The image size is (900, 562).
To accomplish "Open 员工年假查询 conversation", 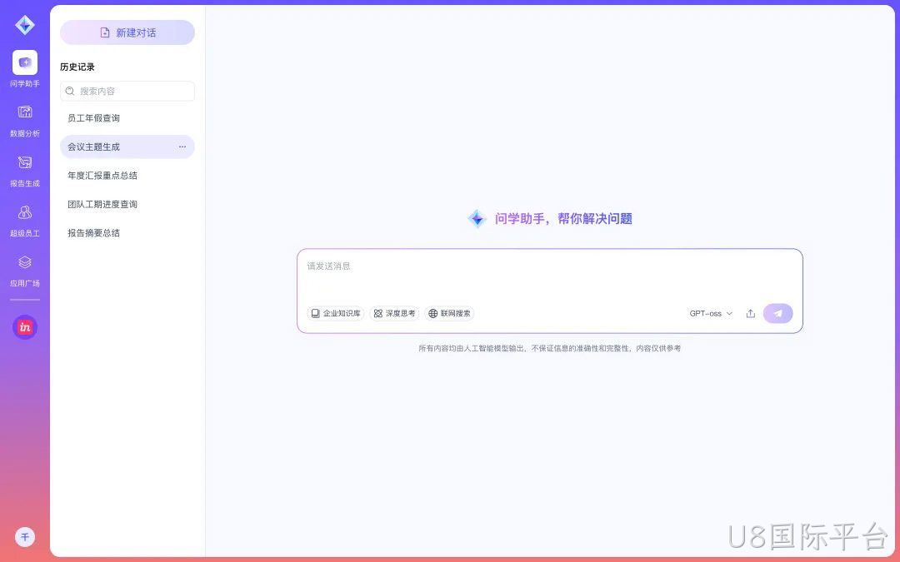I will pyautogui.click(x=127, y=118).
